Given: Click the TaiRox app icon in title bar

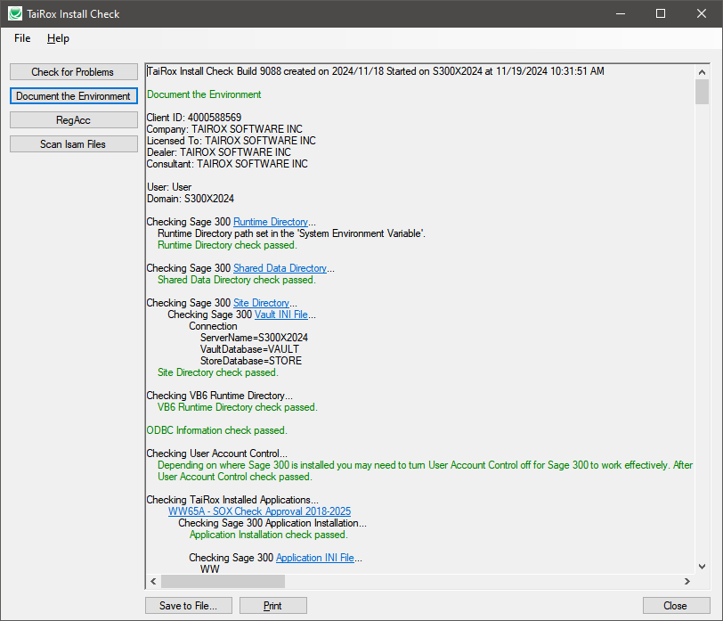Looking at the screenshot, I should (15, 13).
